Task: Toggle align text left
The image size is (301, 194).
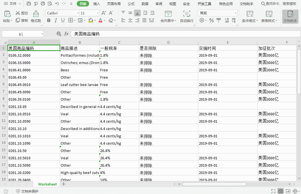Action: point(123,20)
